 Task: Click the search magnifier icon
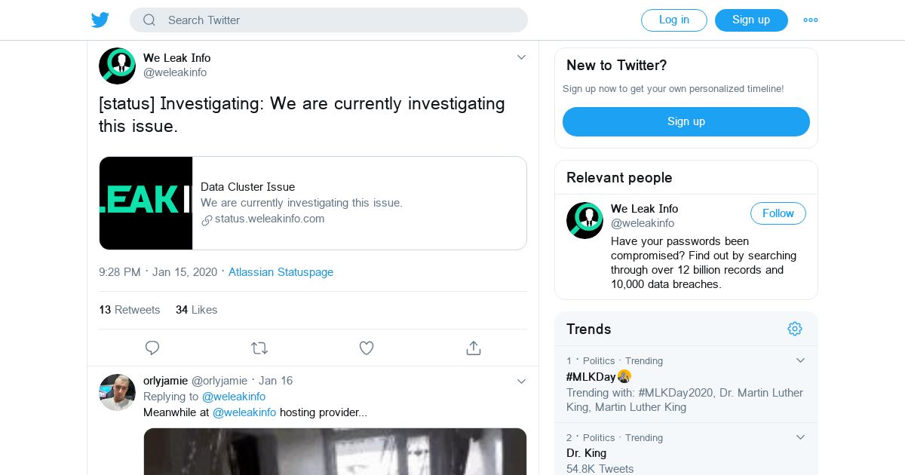coord(149,20)
